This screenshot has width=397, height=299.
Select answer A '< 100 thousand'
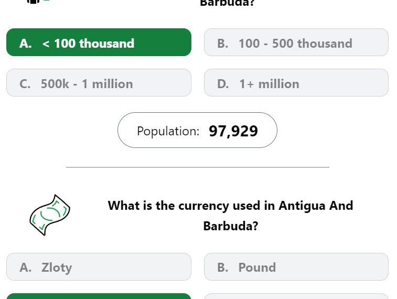click(x=99, y=42)
